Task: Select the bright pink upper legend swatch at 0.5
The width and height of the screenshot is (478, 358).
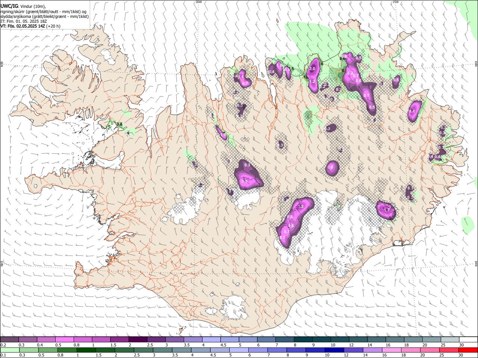Action: coord(64,340)
